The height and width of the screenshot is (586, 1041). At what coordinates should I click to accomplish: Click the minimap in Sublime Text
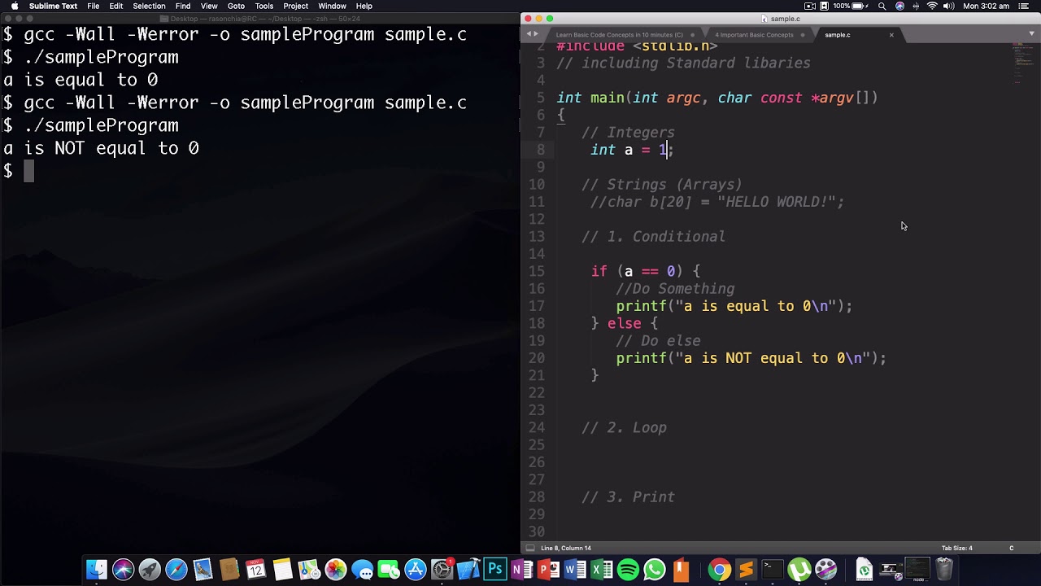(x=1022, y=65)
